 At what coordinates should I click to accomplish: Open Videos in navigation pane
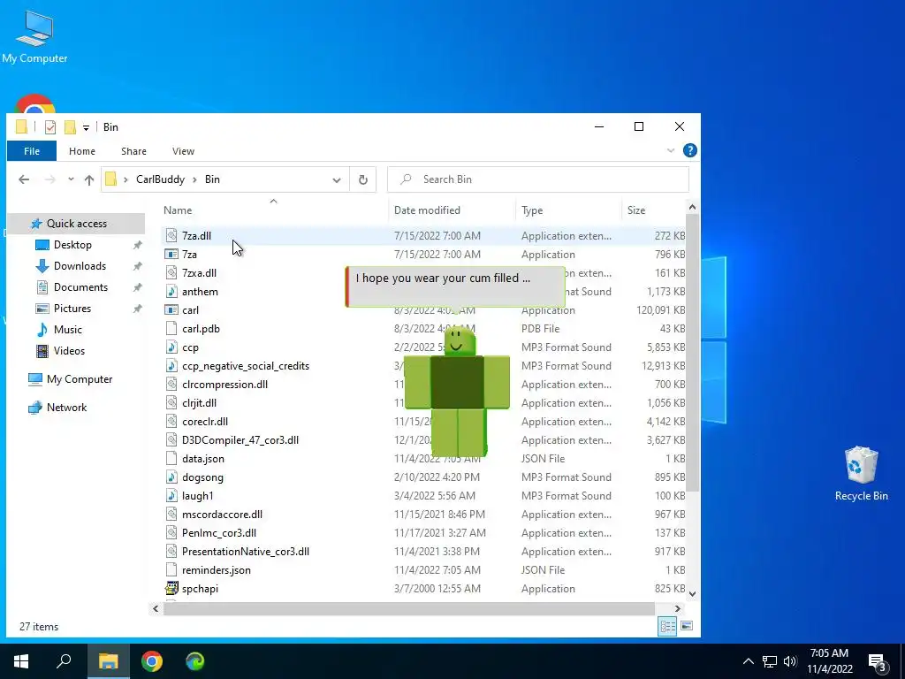pos(69,351)
